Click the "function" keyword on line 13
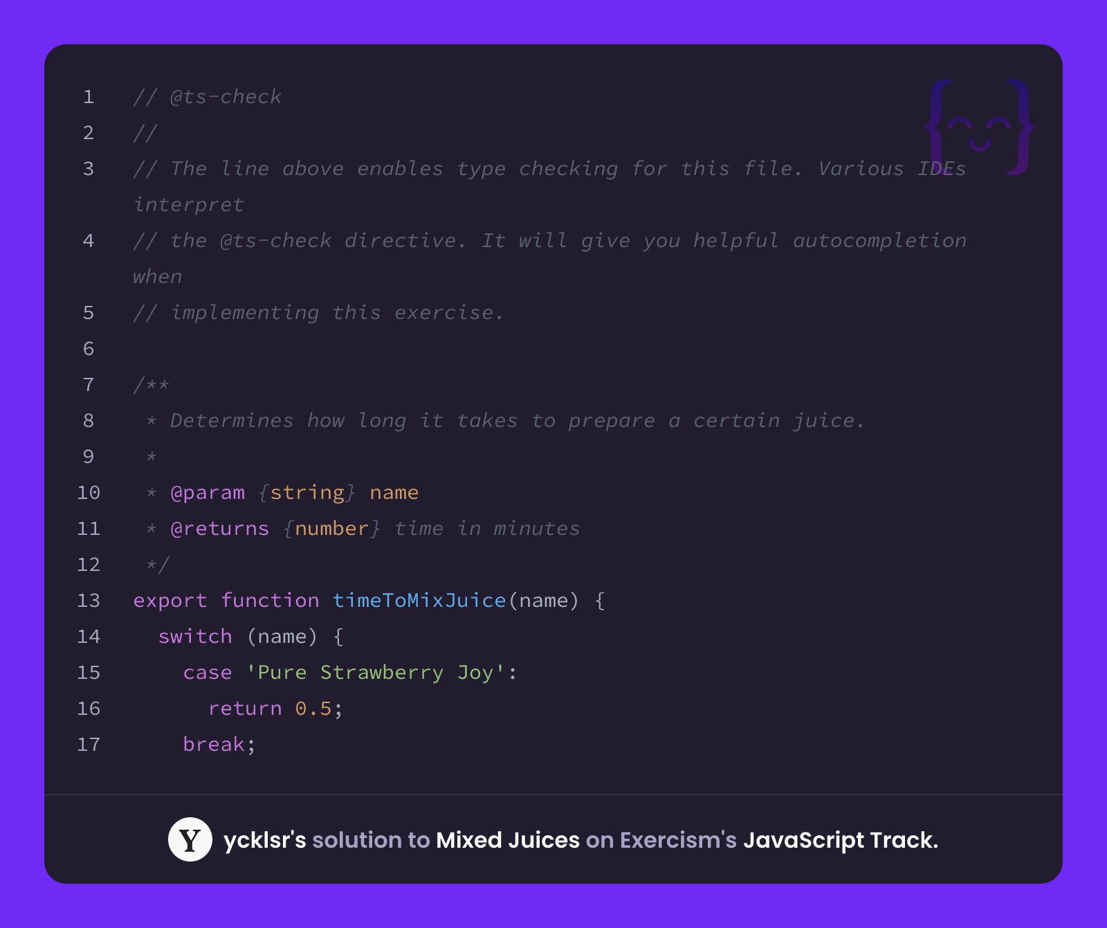 (x=270, y=600)
